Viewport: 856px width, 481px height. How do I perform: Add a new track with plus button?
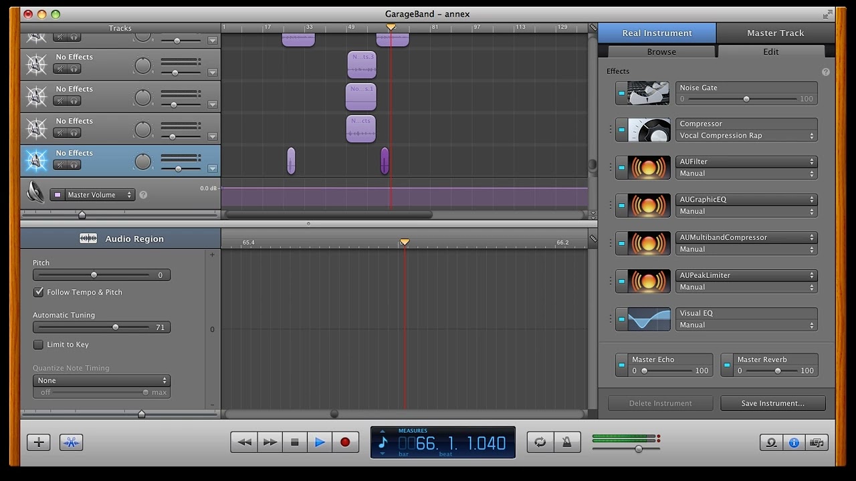[39, 442]
